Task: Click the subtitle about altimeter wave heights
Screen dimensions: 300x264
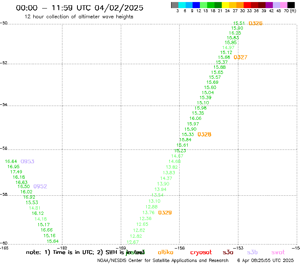Action: (x=79, y=17)
